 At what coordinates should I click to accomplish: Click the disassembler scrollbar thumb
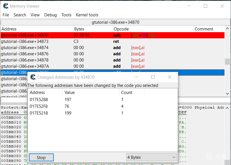click(x=228, y=62)
